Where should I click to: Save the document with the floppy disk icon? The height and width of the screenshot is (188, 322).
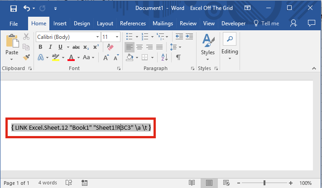[x=14, y=9]
